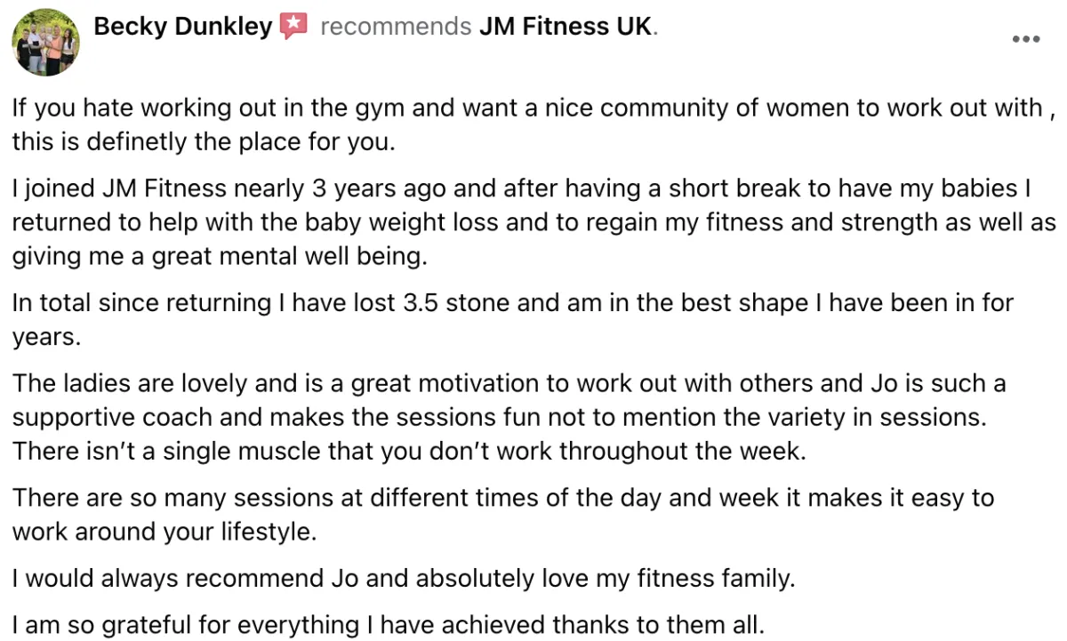Click the paragraph starting "In total since returning"
Screen dimensions: 1067x641
coord(512,320)
